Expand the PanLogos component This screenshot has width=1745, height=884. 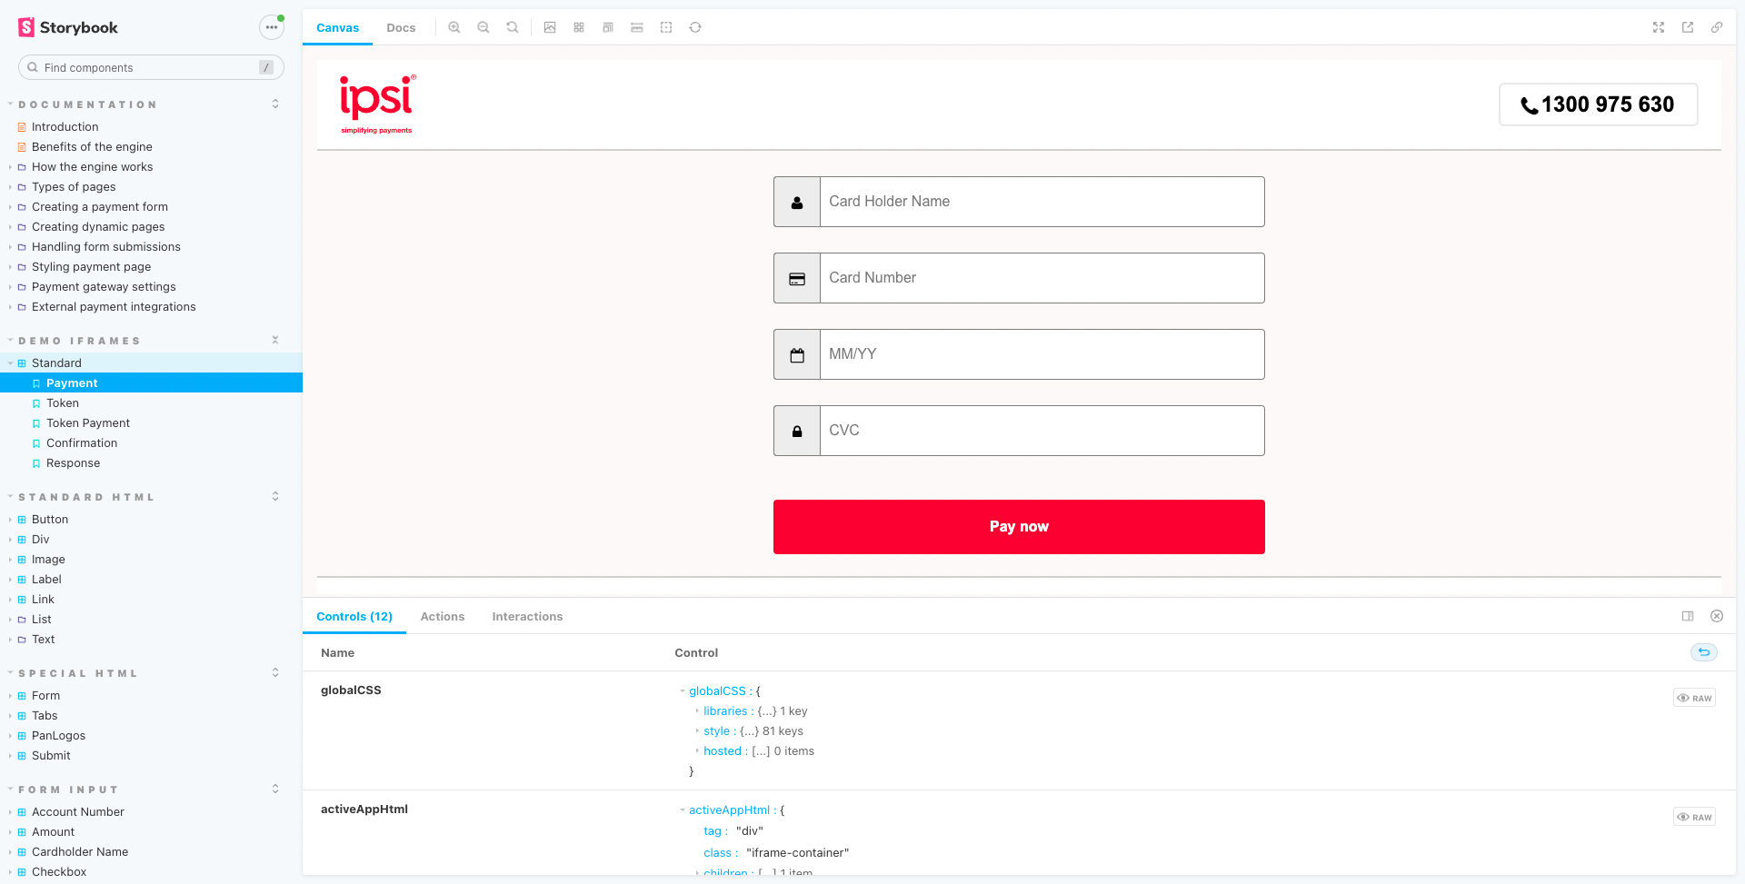(x=58, y=736)
